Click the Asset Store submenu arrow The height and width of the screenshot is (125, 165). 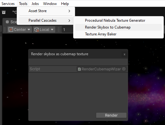tap(69, 11)
